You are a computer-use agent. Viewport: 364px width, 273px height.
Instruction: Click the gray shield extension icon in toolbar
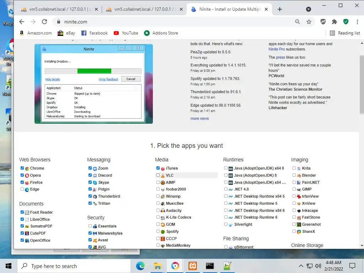coord(323,22)
